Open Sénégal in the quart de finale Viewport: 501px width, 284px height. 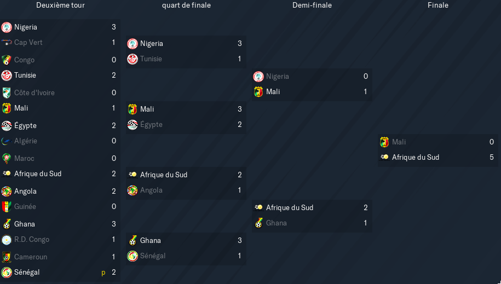[153, 256]
